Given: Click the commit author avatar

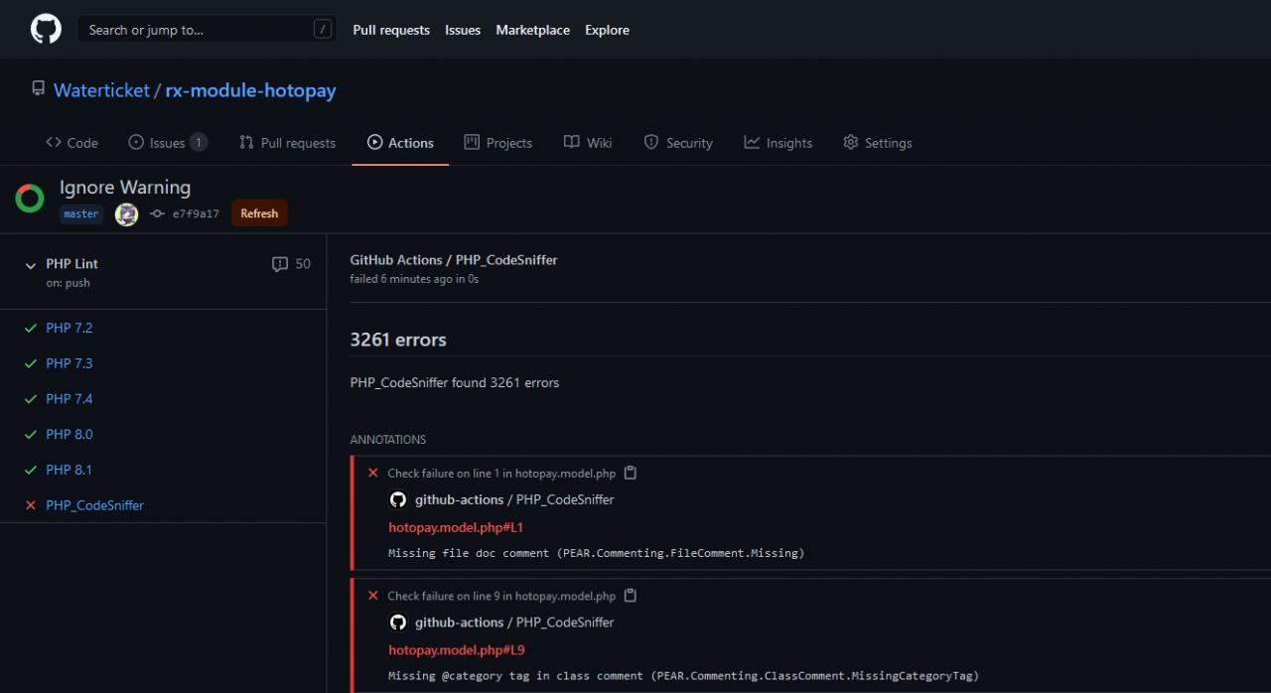Looking at the screenshot, I should [126, 213].
